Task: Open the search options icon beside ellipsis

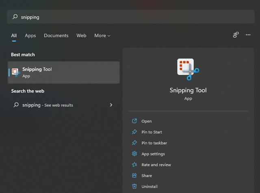Action: click(236, 35)
